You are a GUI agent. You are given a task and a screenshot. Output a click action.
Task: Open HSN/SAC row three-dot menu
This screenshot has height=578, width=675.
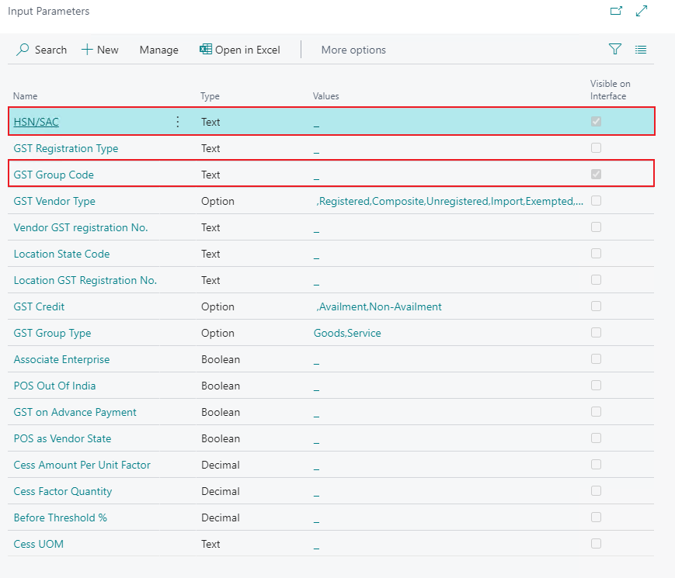[177, 122]
